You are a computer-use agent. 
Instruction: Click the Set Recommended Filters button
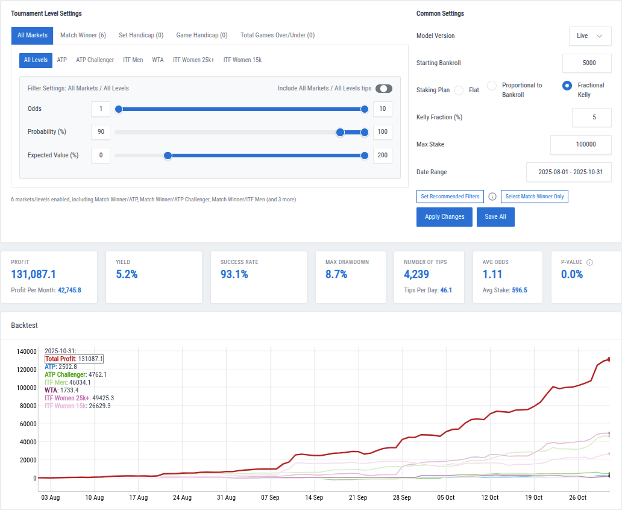coord(450,197)
